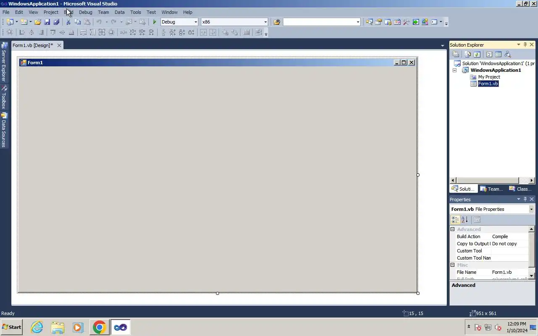Open the active documents list dropdown

442,45
